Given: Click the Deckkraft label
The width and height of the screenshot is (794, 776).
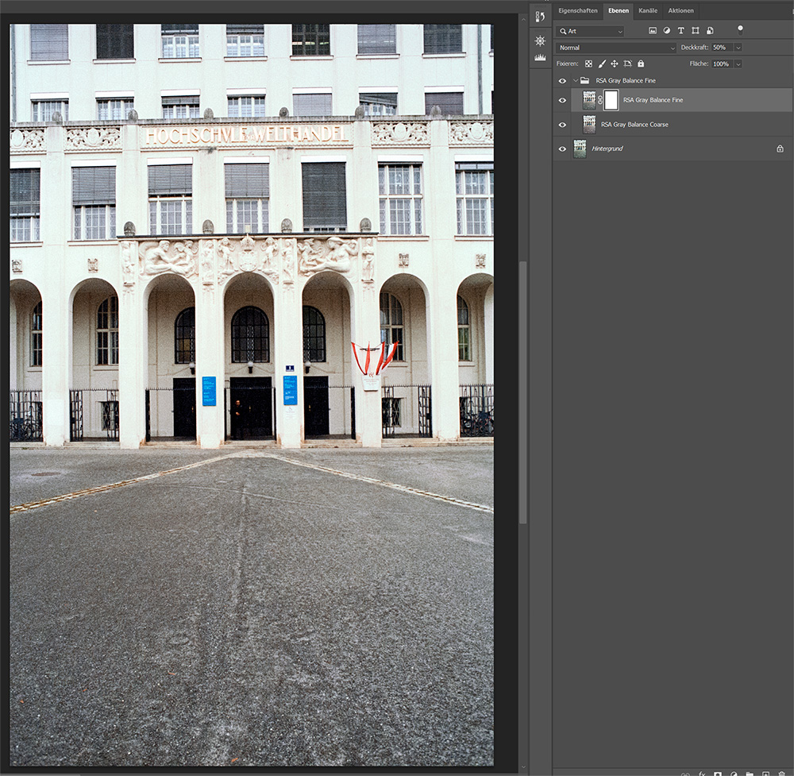Looking at the screenshot, I should pyautogui.click(x=694, y=48).
